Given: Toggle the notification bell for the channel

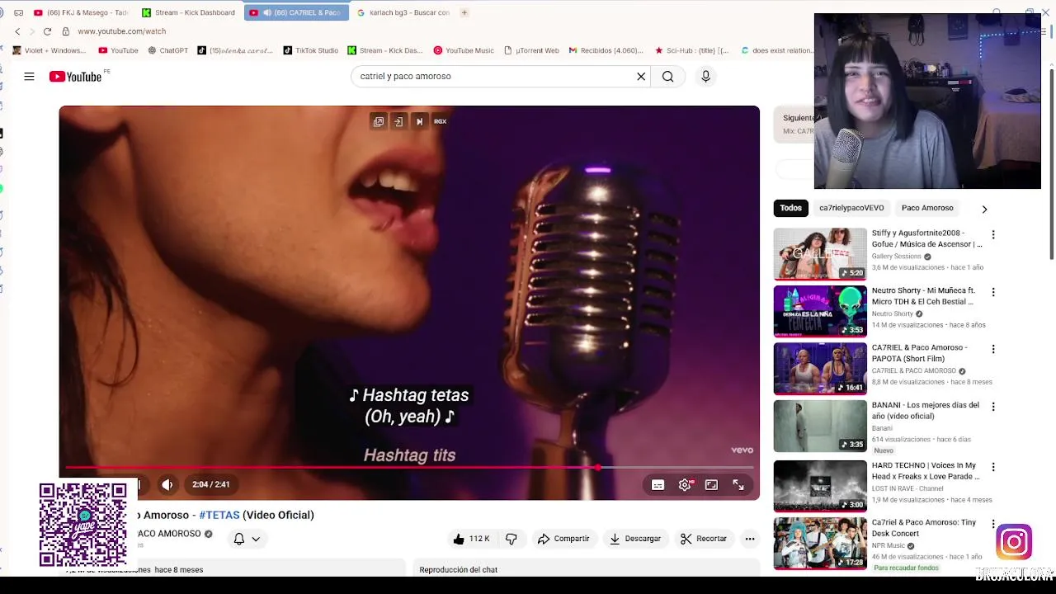Looking at the screenshot, I should point(238,539).
